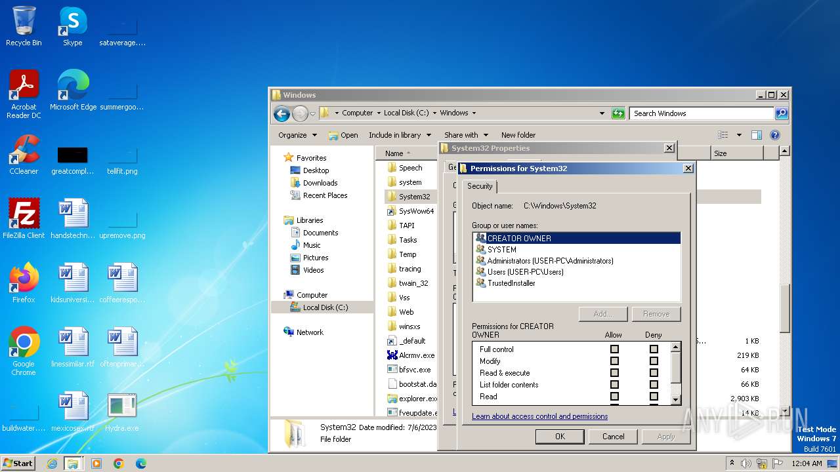
Task: Open Learn about access control link
Action: (539, 416)
